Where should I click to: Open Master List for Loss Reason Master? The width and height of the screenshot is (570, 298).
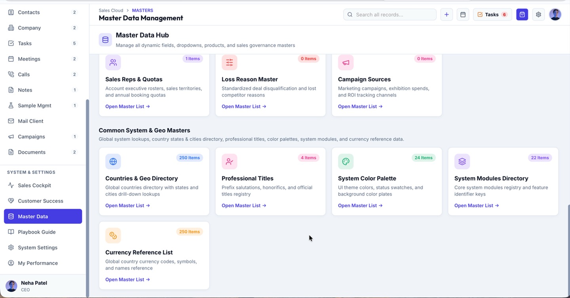coord(244,107)
